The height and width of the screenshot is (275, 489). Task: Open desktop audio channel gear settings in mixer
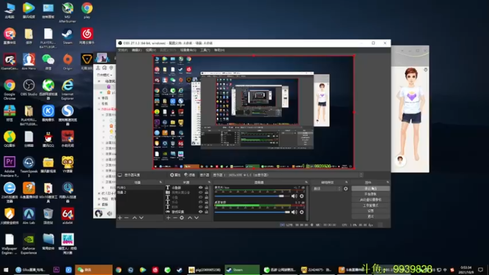301,212
